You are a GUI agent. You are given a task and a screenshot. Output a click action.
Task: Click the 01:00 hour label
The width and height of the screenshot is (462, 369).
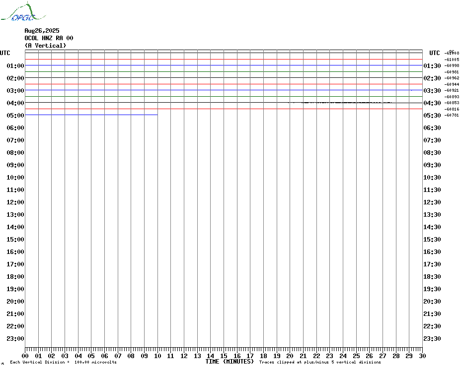tap(15, 65)
